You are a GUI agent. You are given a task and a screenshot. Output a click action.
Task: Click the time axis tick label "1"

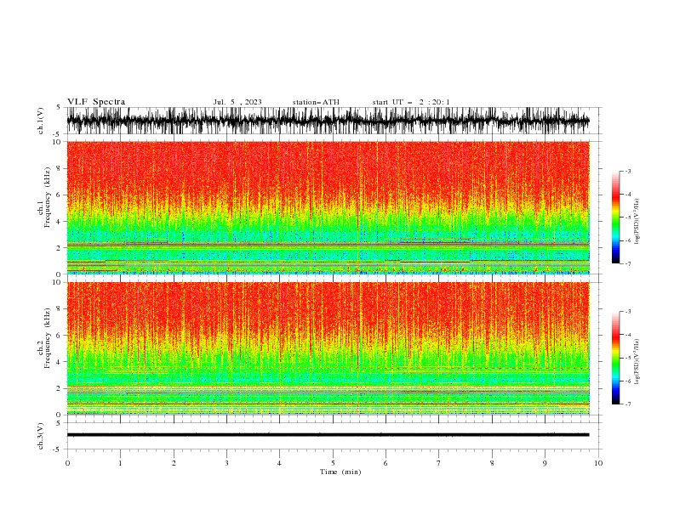click(120, 463)
